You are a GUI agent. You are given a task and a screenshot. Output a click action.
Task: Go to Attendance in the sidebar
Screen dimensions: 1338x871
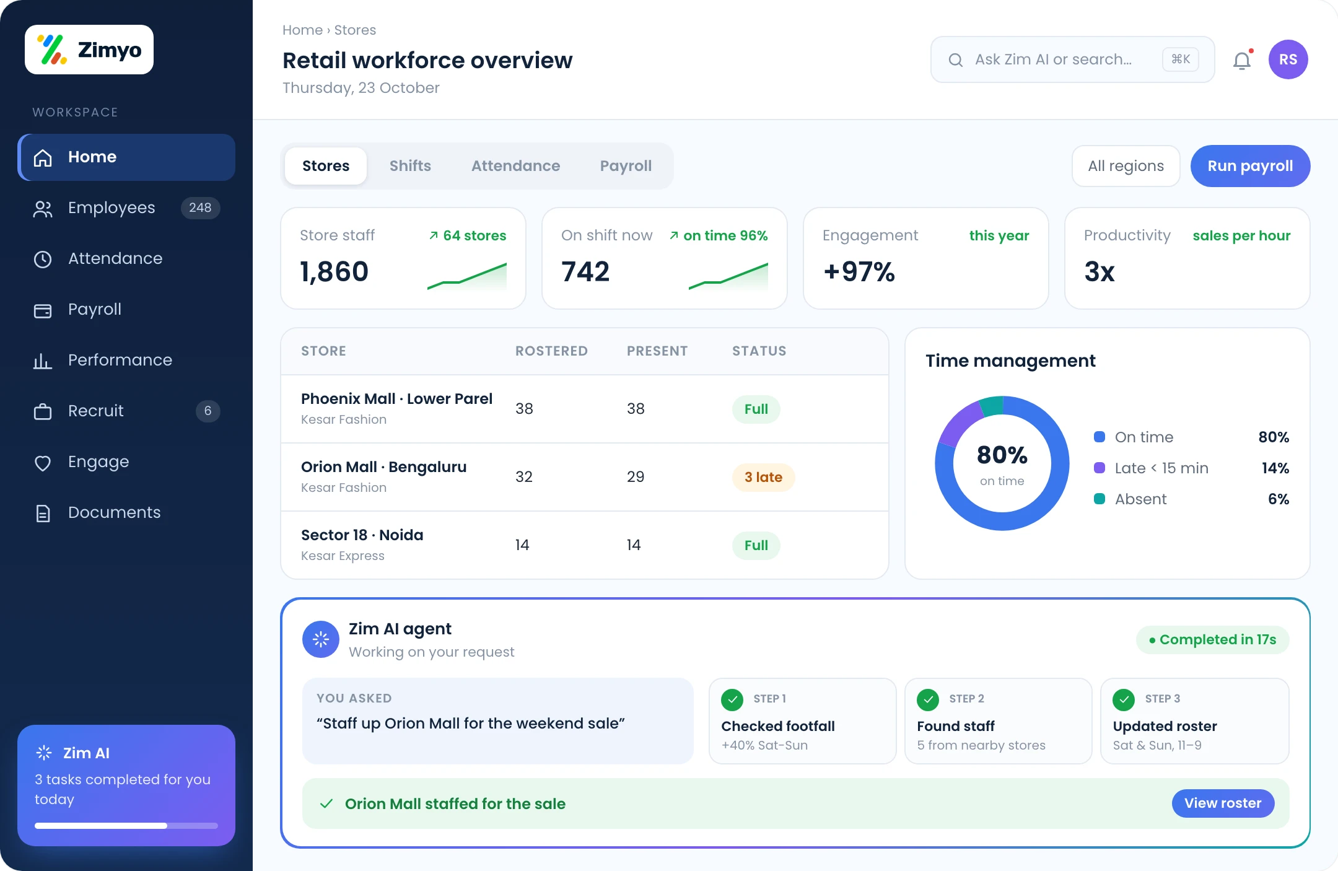pyautogui.click(x=126, y=259)
